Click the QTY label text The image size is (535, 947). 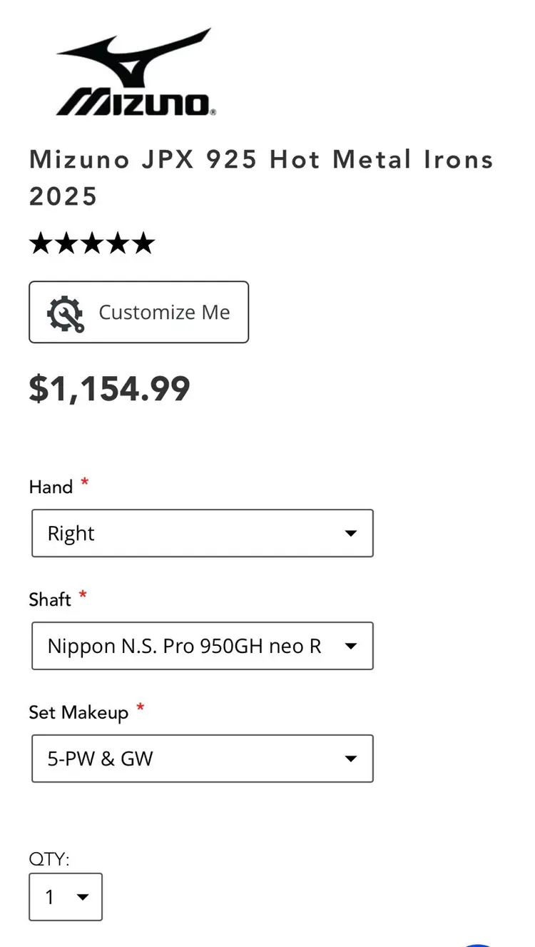tap(49, 859)
